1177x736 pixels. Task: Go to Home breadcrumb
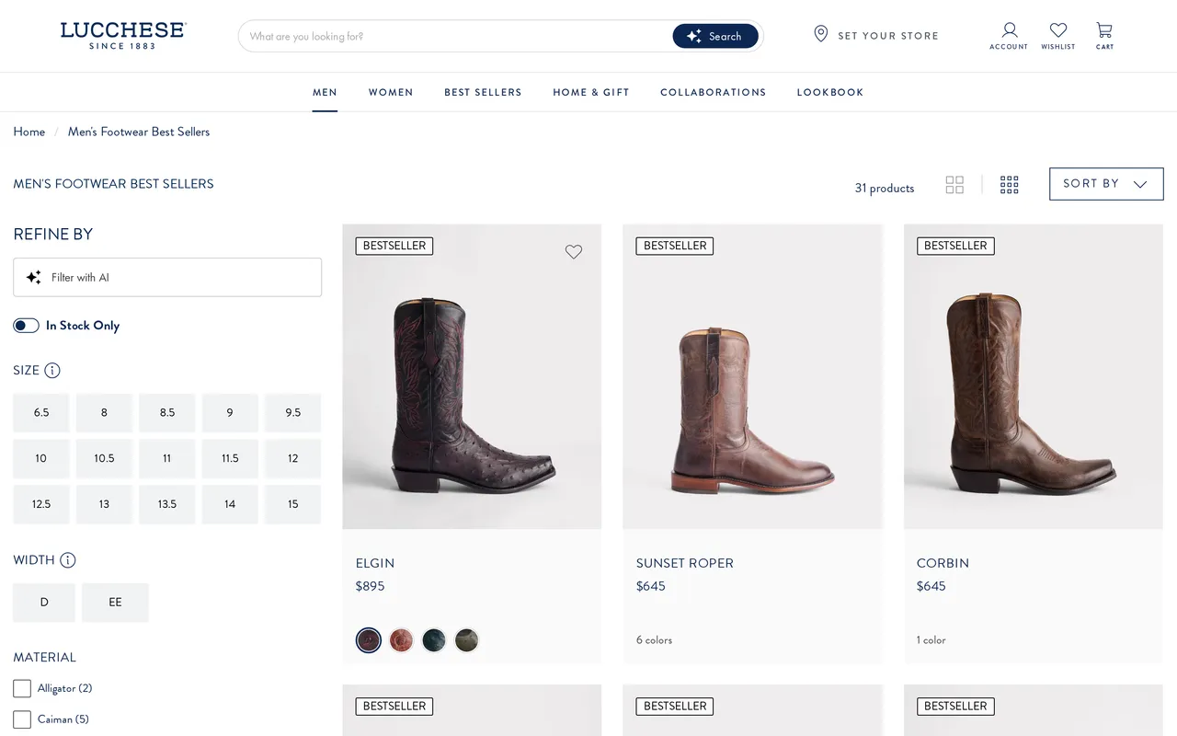click(x=29, y=132)
